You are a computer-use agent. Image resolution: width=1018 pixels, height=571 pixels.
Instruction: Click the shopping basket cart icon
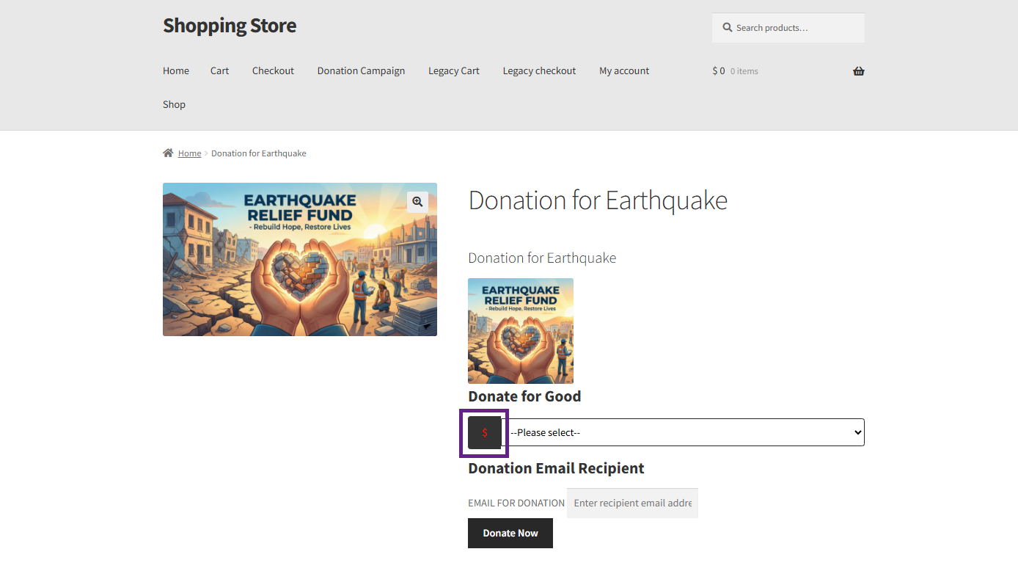click(858, 71)
